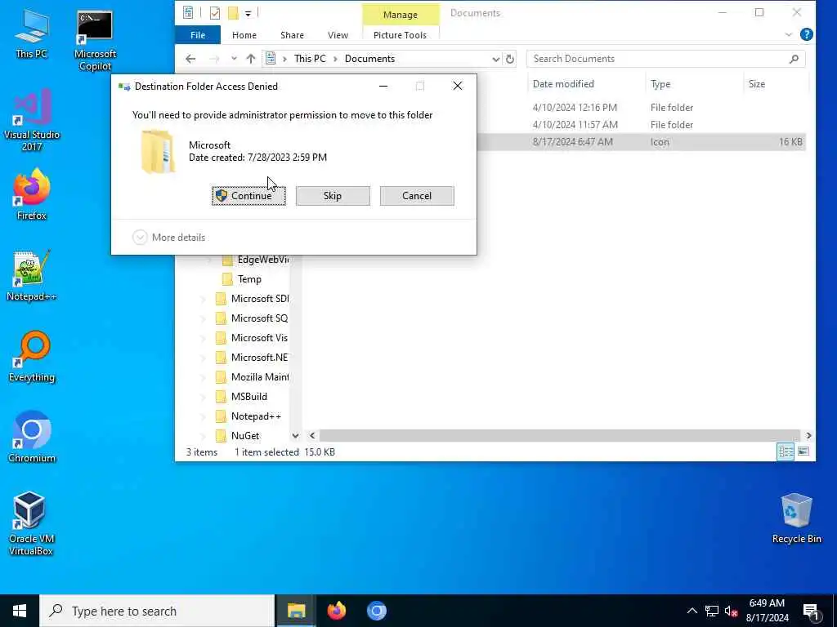Open network status tray icon
The width and height of the screenshot is (837, 627).
click(712, 611)
